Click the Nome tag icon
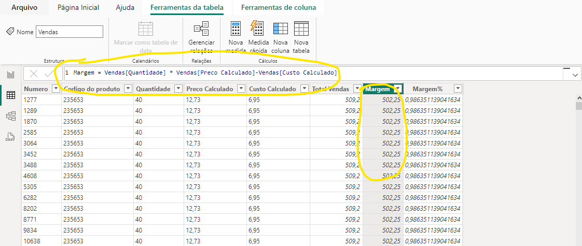 (x=10, y=32)
